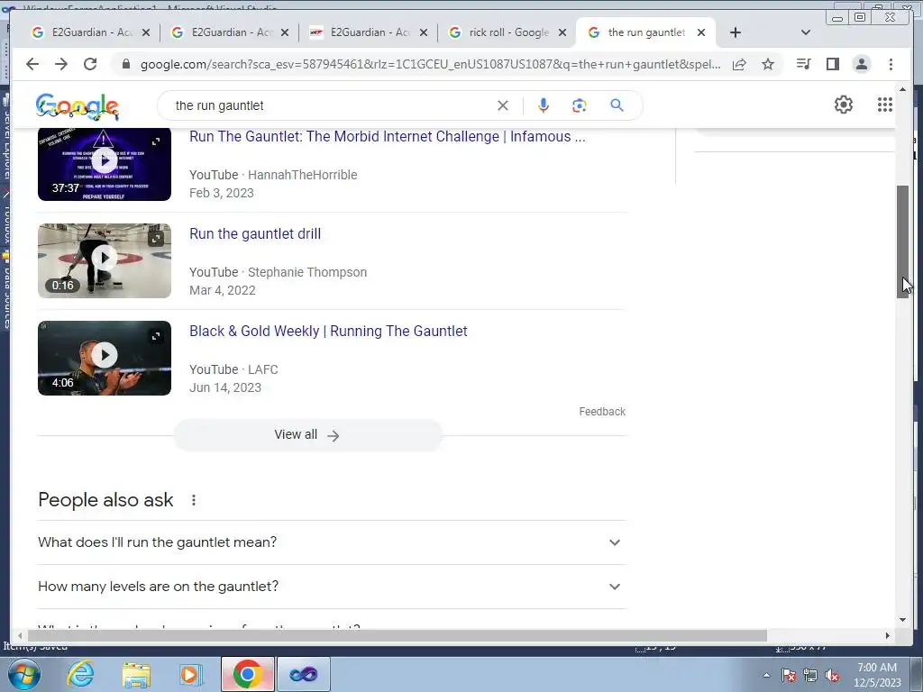Play the 4:06 LAFC video thumbnail
The image size is (923, 692).
(x=105, y=357)
